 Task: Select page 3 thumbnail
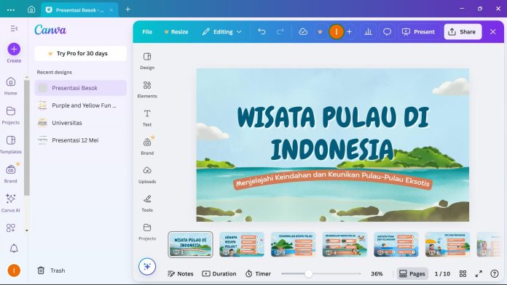tap(294, 244)
